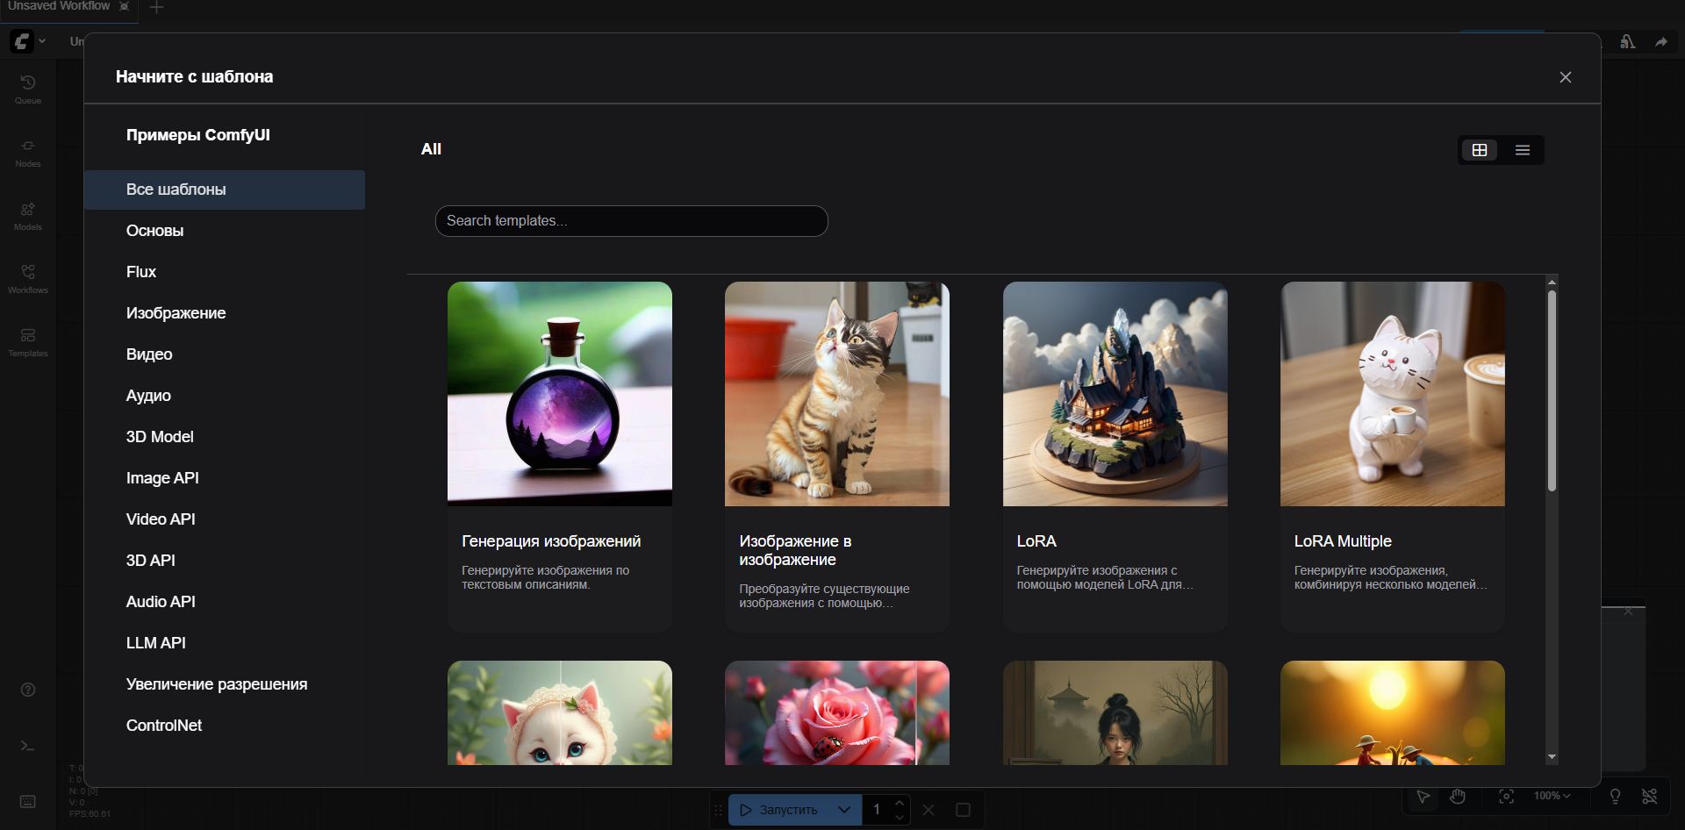The image size is (1685, 830).
Task: Open the girl portrait template thumbnail
Action: [1115, 712]
